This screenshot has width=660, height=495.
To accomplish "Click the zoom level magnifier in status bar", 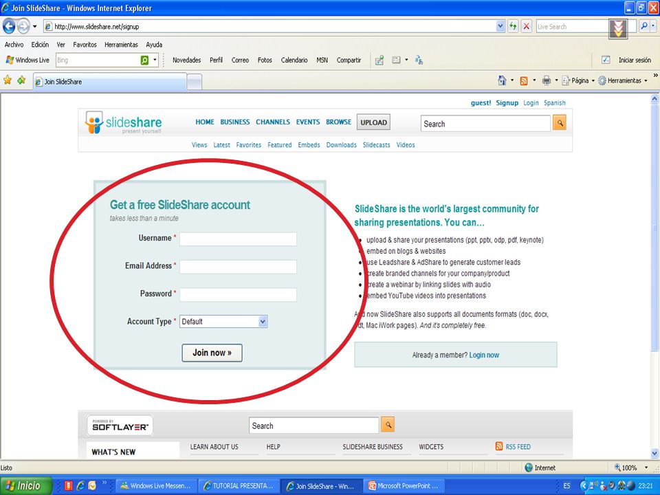I will coord(617,467).
